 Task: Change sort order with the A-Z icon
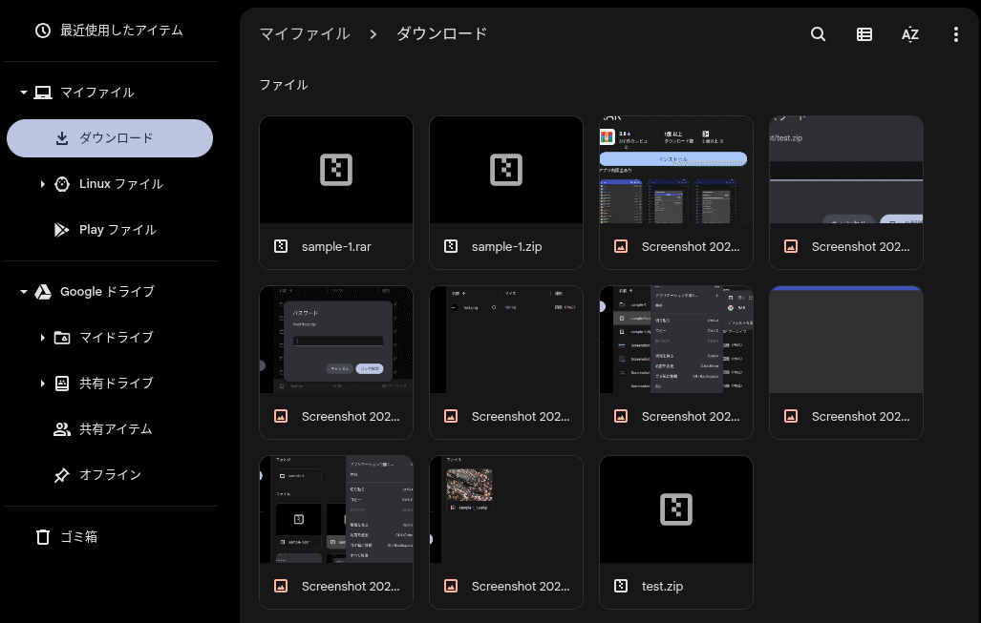click(909, 33)
